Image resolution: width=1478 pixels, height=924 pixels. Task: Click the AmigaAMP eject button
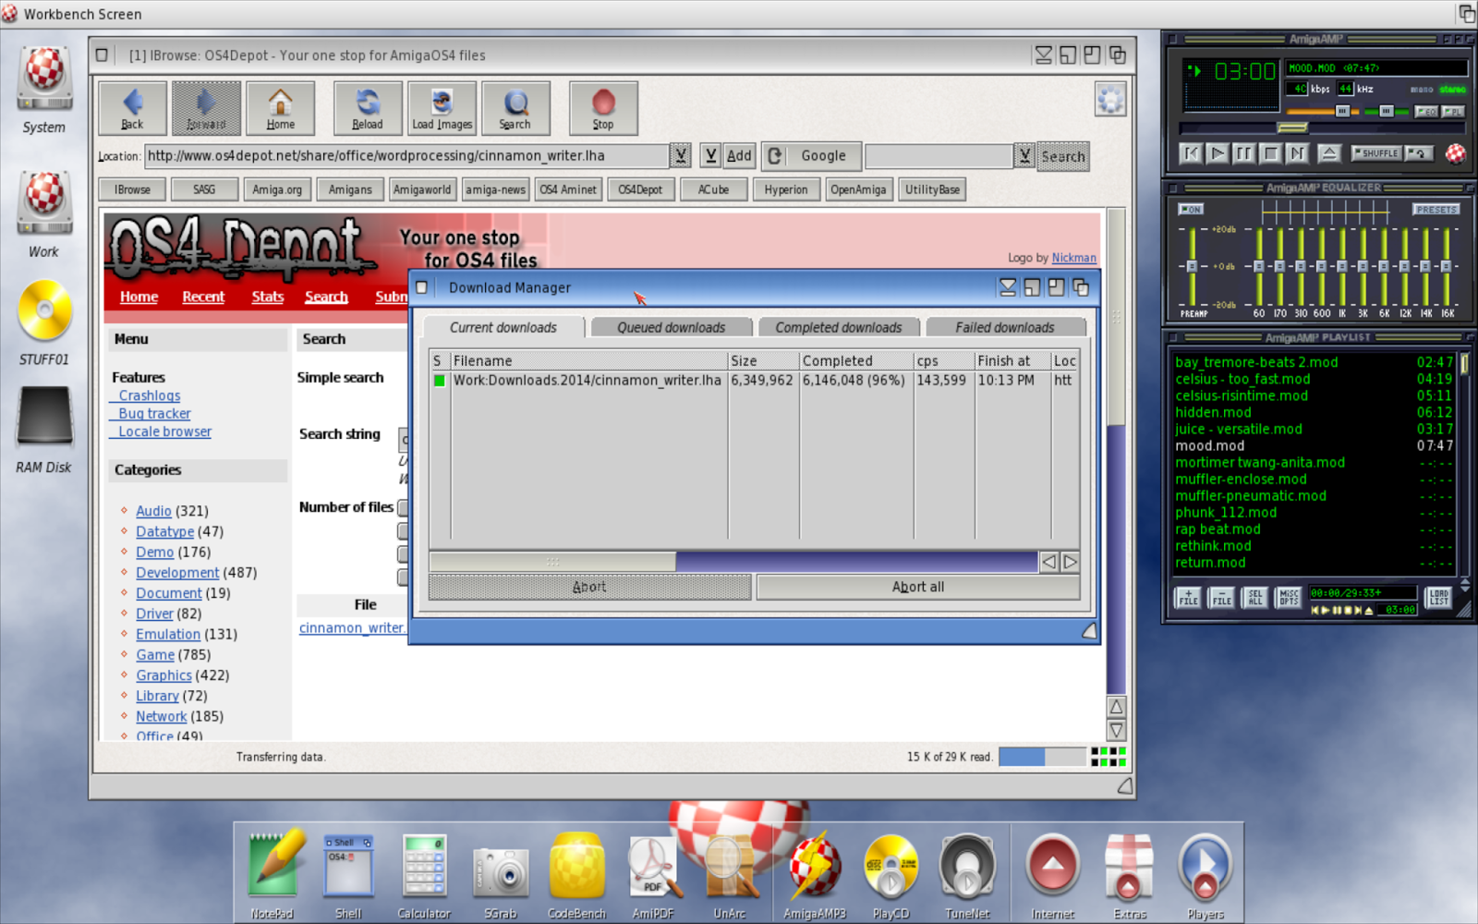point(1328,153)
